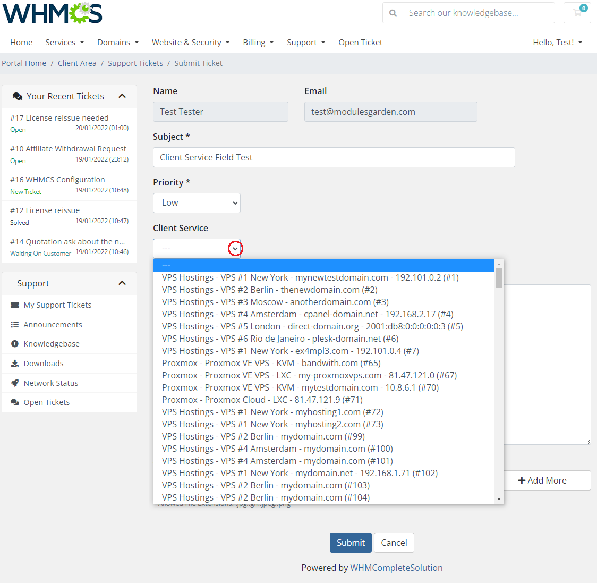Click the WHMCS logo

point(53,13)
